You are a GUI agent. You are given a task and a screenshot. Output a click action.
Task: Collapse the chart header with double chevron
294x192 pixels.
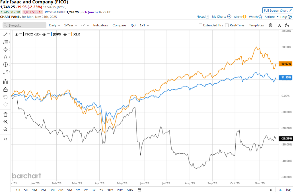(x=279, y=25)
